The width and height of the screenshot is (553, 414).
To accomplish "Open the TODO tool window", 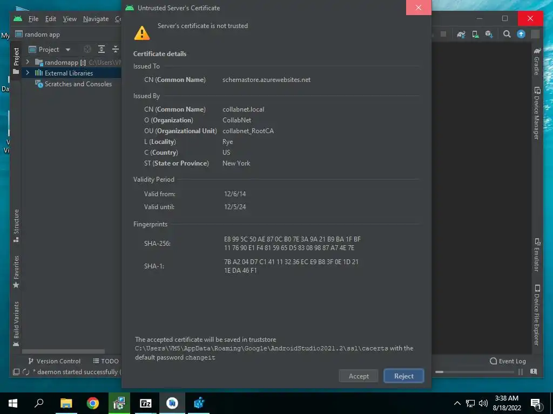I will point(106,361).
